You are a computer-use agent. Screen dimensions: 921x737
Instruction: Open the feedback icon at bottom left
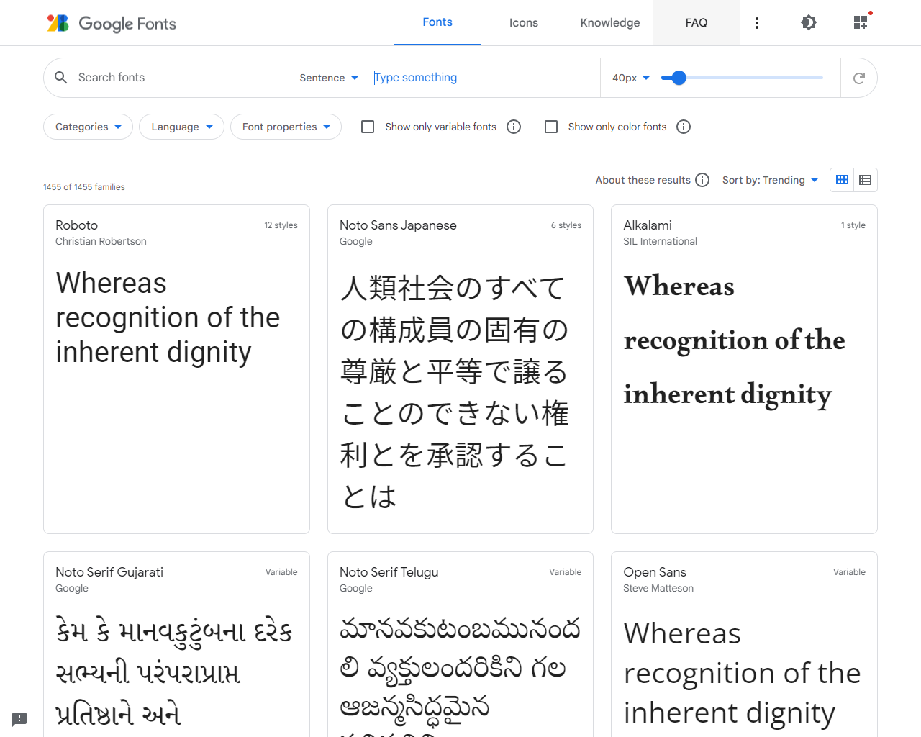coord(19,719)
